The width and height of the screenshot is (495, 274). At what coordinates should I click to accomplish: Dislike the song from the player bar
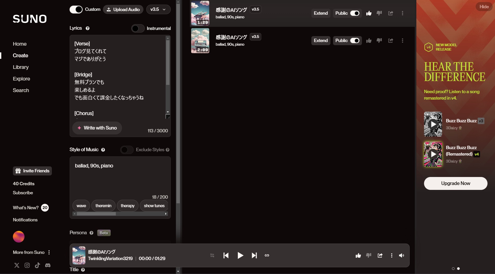pos(369,255)
